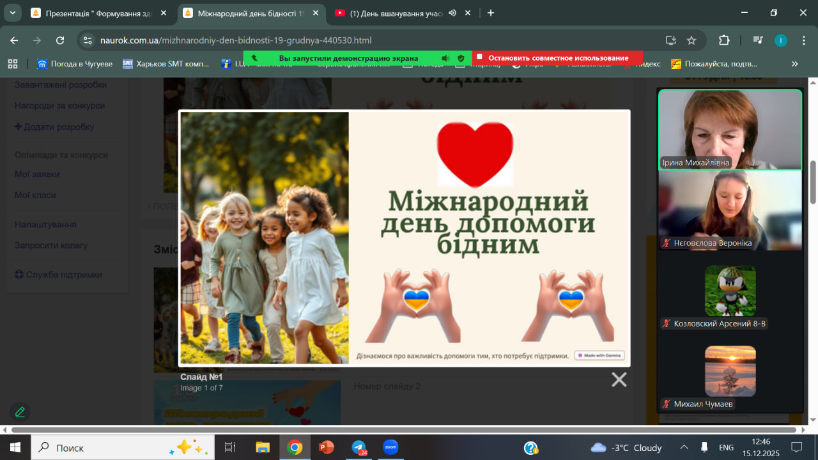Open the tab search dropdown
This screenshot has height=460, width=818.
point(12,13)
